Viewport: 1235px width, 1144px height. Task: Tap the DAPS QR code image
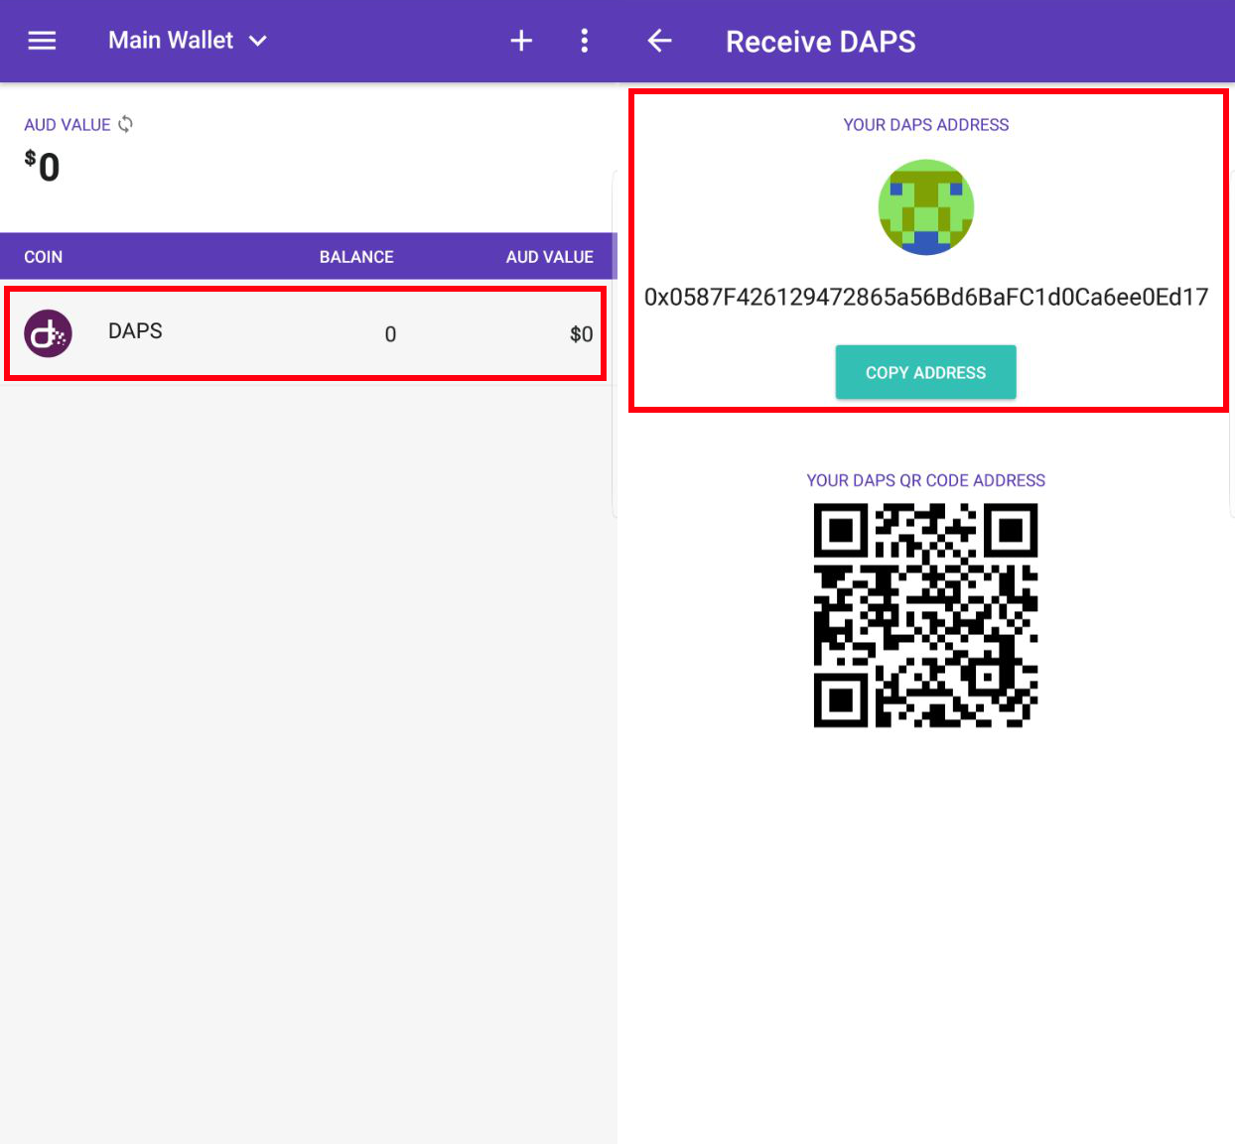(x=925, y=615)
